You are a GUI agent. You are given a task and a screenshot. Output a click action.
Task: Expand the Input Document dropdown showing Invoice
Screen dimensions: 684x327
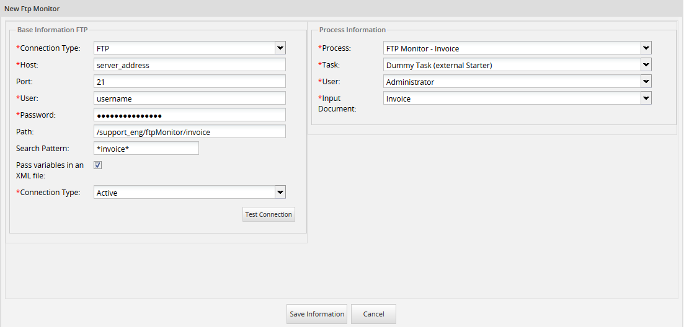517,98
